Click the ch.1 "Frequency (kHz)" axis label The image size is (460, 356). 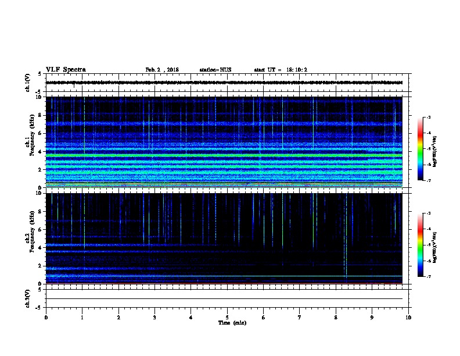point(32,136)
